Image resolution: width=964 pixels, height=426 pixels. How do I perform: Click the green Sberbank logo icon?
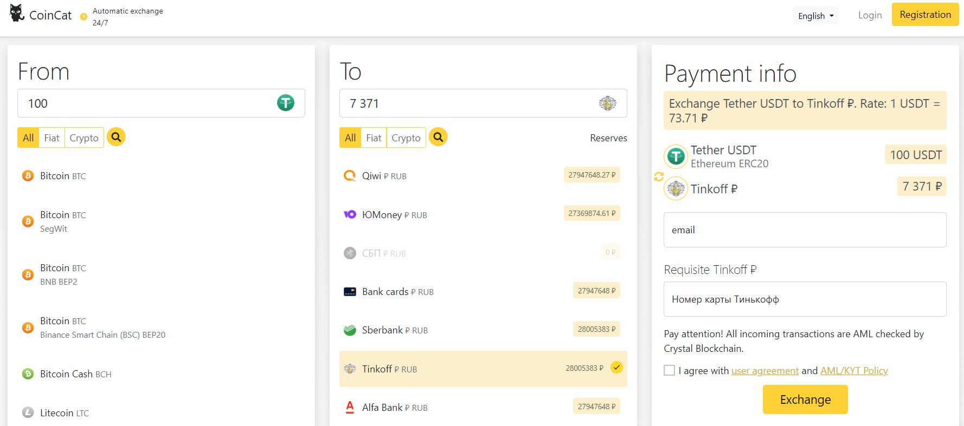click(x=350, y=330)
